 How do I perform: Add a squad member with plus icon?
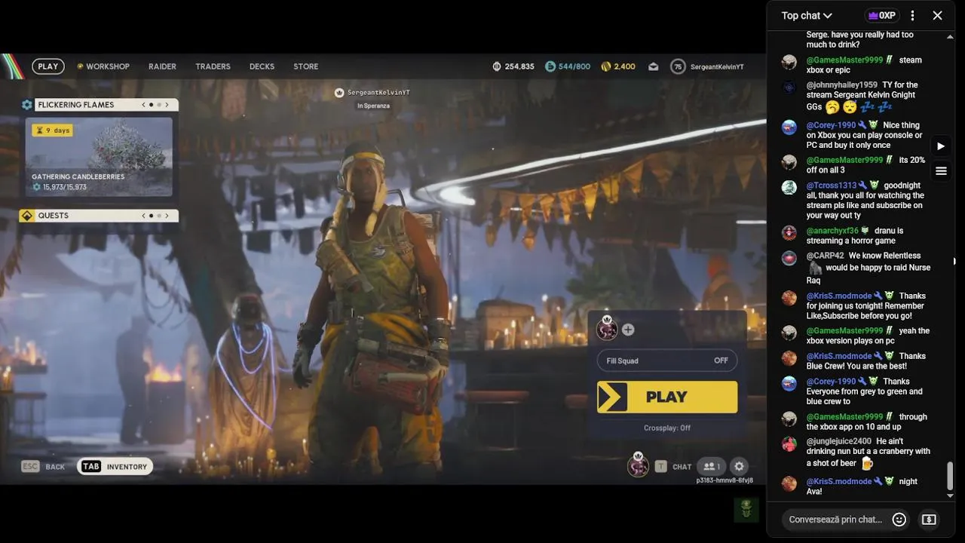(628, 330)
